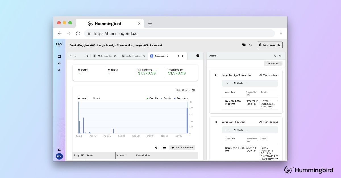Open a new browser tab with plus
341x178 pixels.
coord(150,24)
